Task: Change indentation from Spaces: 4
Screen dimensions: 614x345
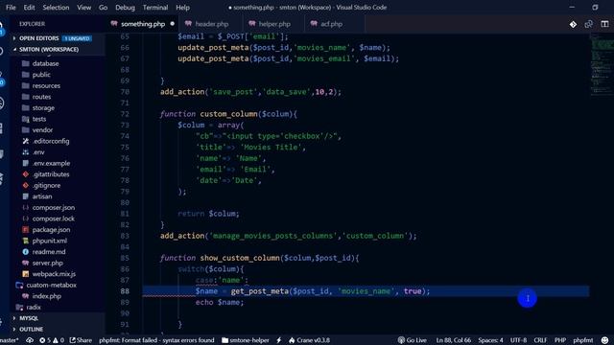Action: tap(490, 340)
